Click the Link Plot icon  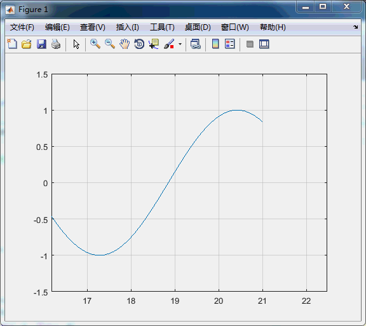click(x=196, y=44)
